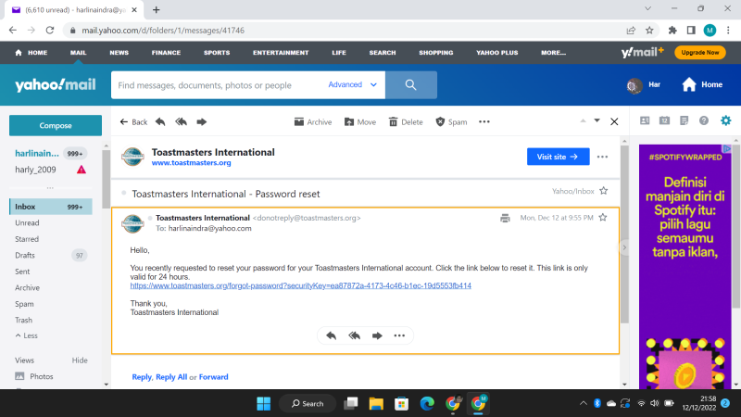Screen dimensions: 741x417
Task: Click the Reply text link at the bottom
Action: [142, 377]
